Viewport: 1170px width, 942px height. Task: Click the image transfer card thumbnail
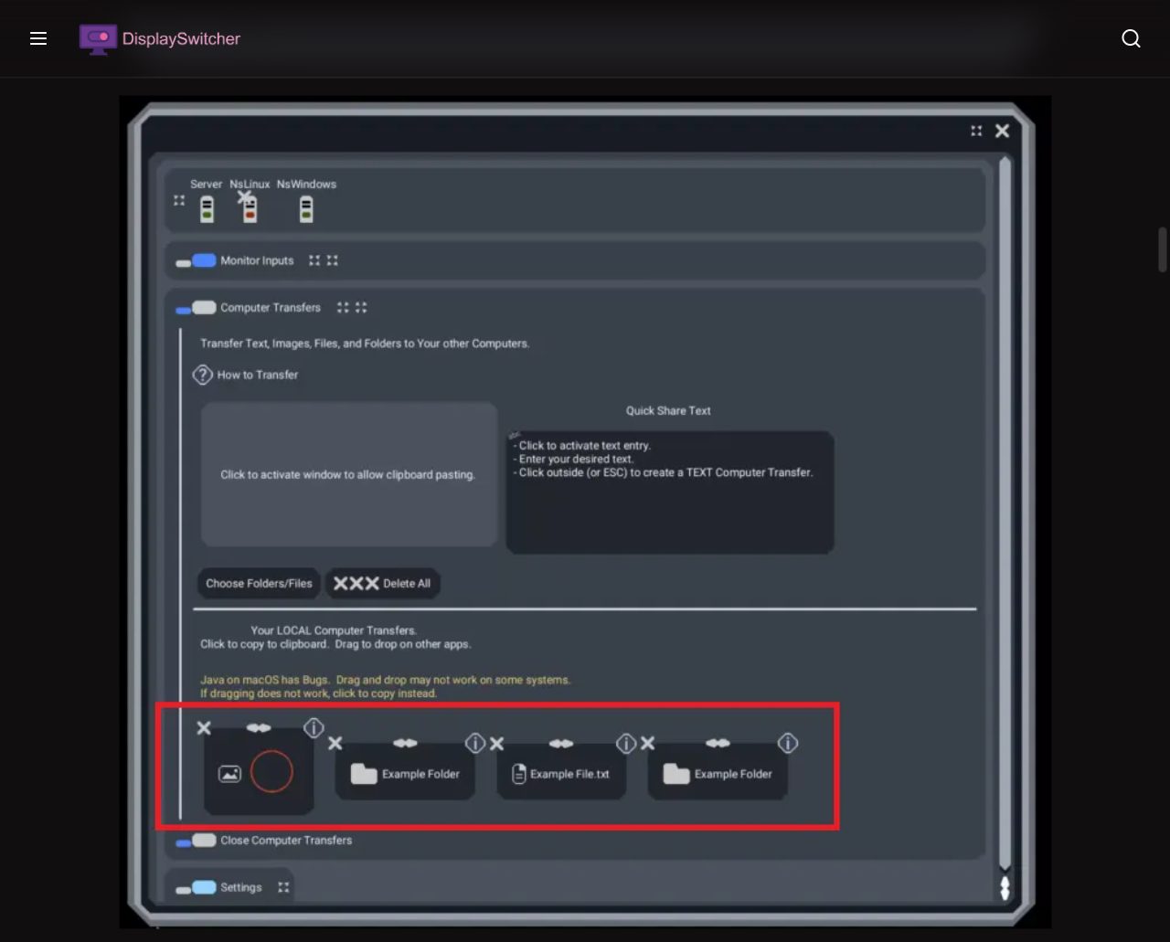point(259,773)
